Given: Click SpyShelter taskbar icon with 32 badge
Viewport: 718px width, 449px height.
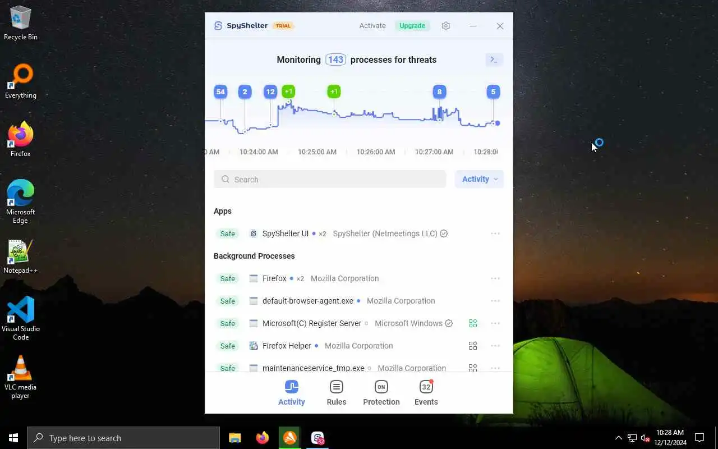Looking at the screenshot, I should (317, 438).
